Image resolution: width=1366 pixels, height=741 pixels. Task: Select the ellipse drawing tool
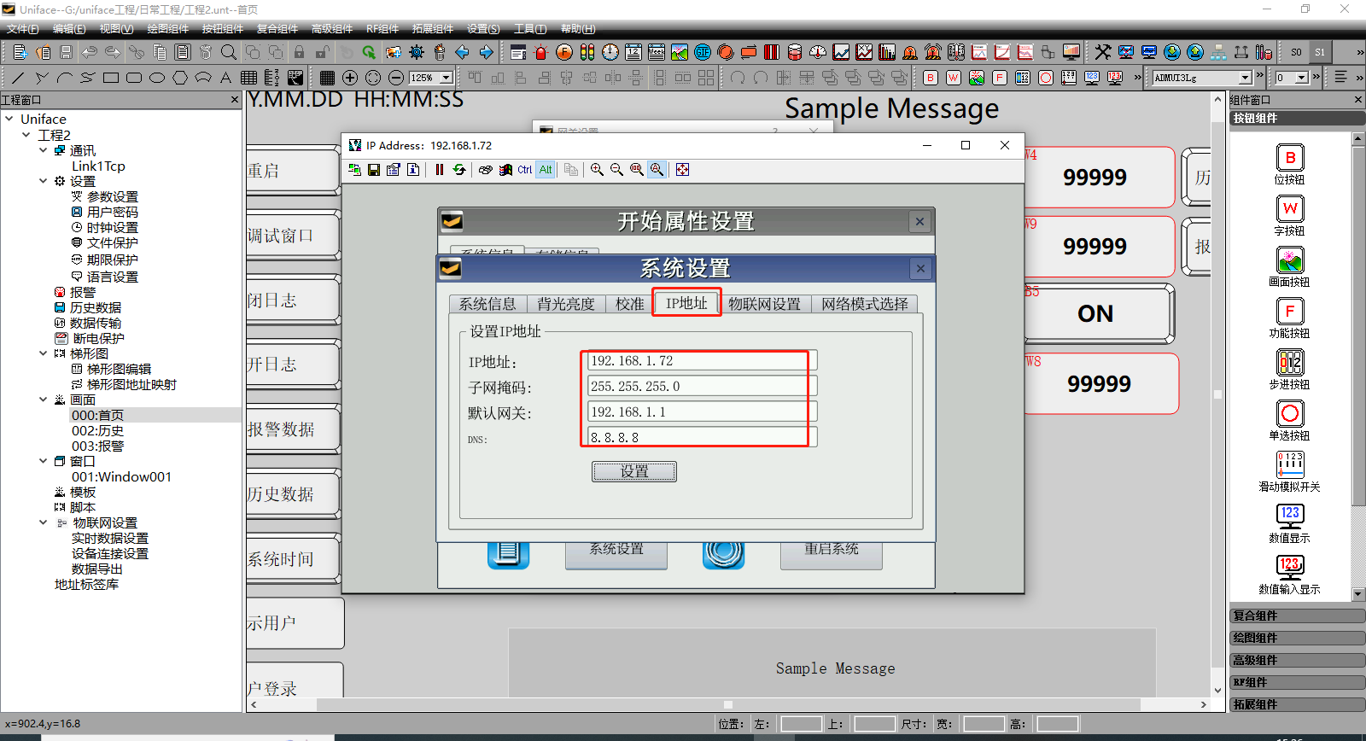click(156, 78)
